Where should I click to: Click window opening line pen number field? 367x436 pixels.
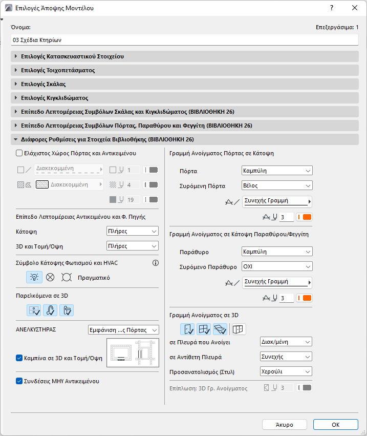[287, 298]
